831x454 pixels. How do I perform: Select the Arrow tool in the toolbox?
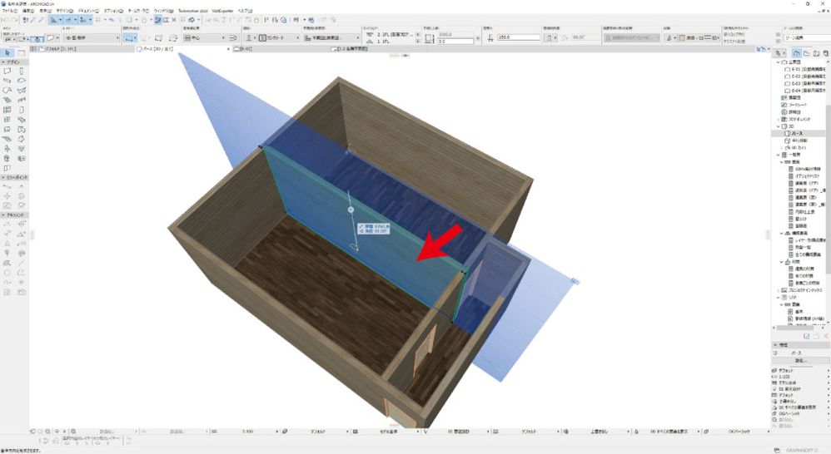(7, 53)
